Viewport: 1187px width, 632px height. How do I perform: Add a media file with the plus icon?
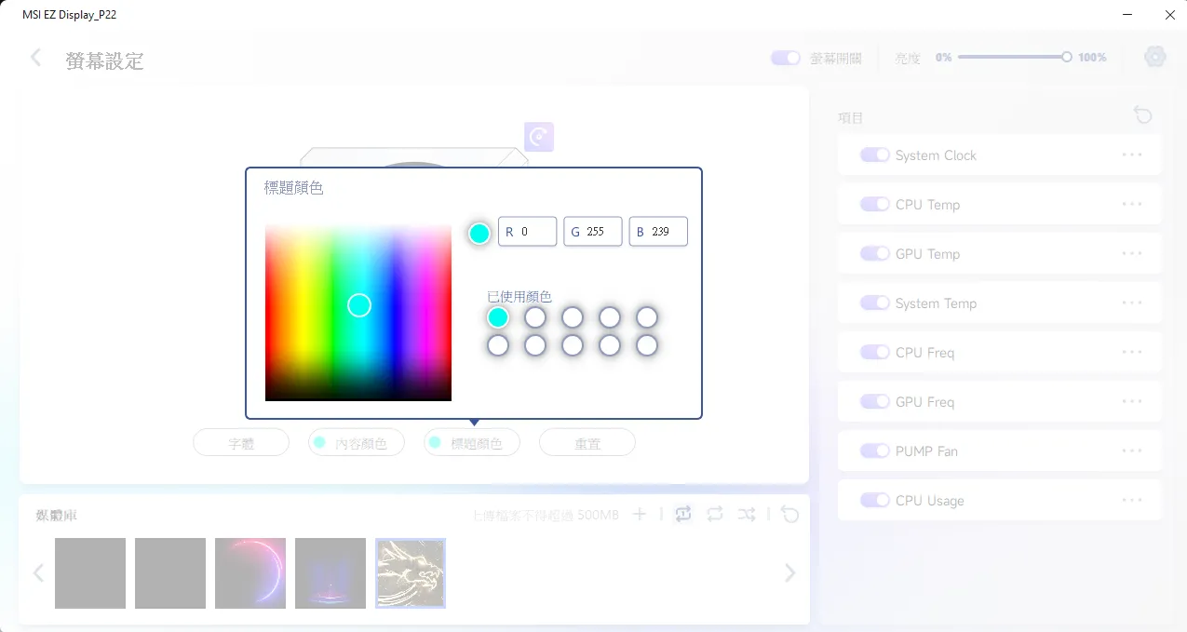pyautogui.click(x=640, y=514)
